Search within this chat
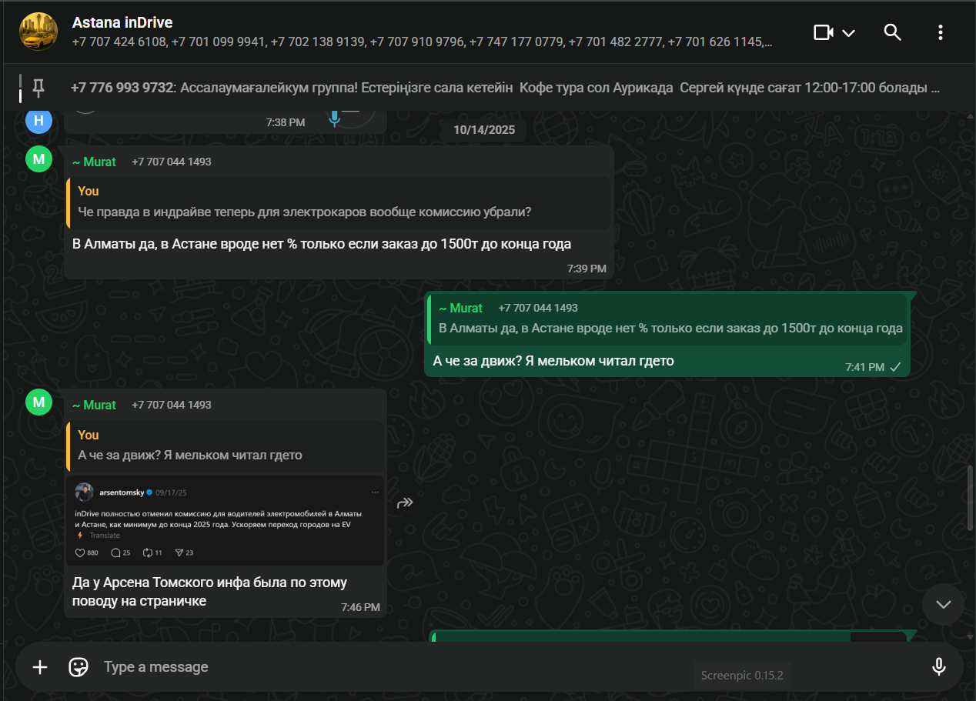Image resolution: width=976 pixels, height=701 pixels. click(x=892, y=32)
